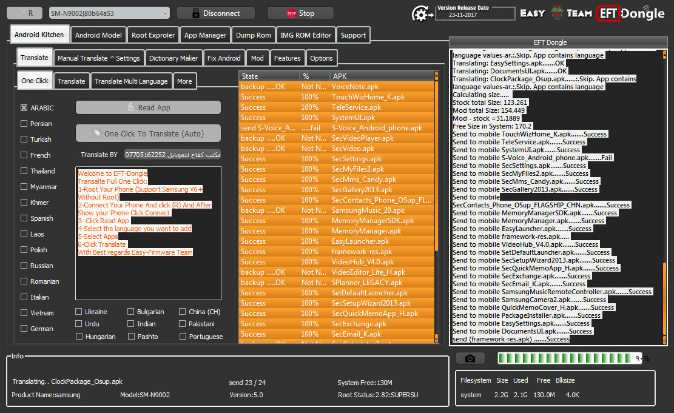Tick the Turkish language checkbox

(24, 139)
